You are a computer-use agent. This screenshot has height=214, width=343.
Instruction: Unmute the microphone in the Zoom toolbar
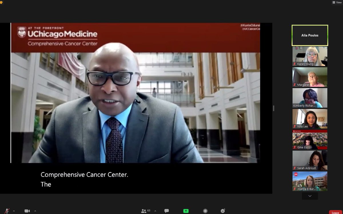7,211
